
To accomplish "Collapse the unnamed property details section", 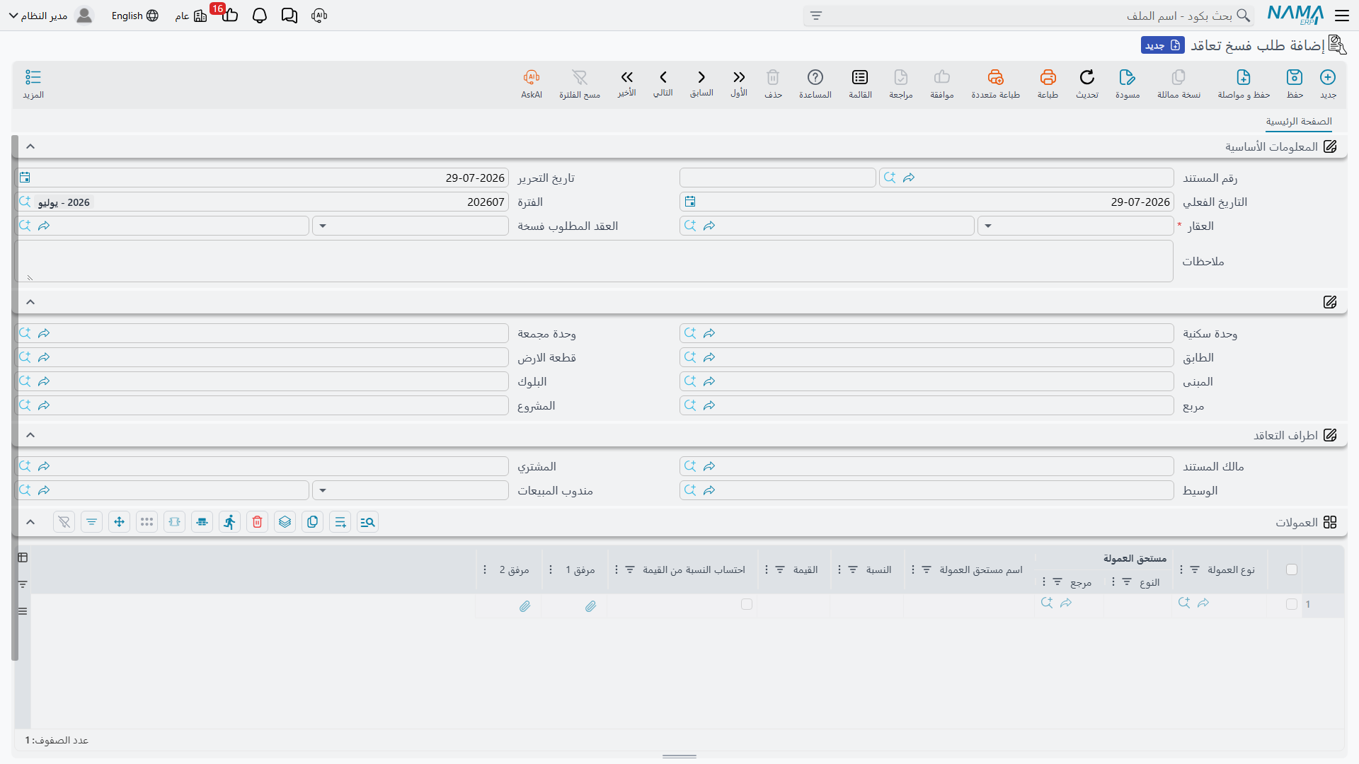I will 30,302.
